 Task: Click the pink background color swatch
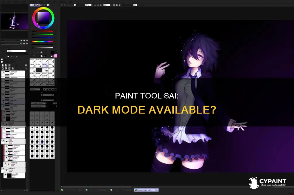pos(55,56)
